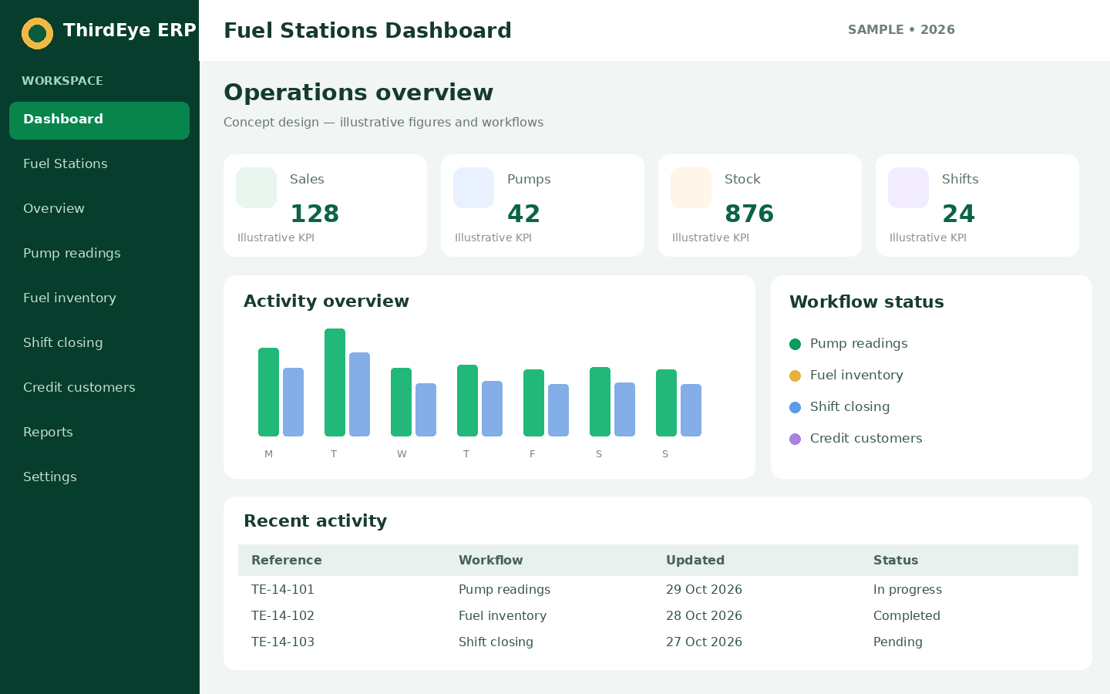Click the Pumps card icon

coord(473,187)
